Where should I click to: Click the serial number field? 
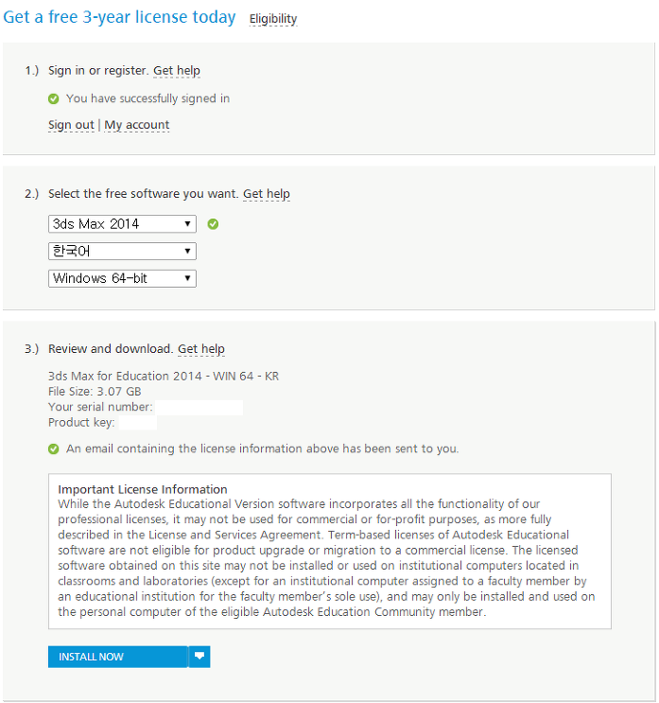[x=199, y=408]
